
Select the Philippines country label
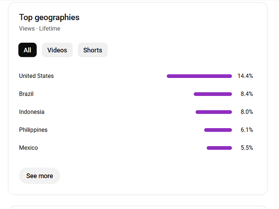[33, 130]
